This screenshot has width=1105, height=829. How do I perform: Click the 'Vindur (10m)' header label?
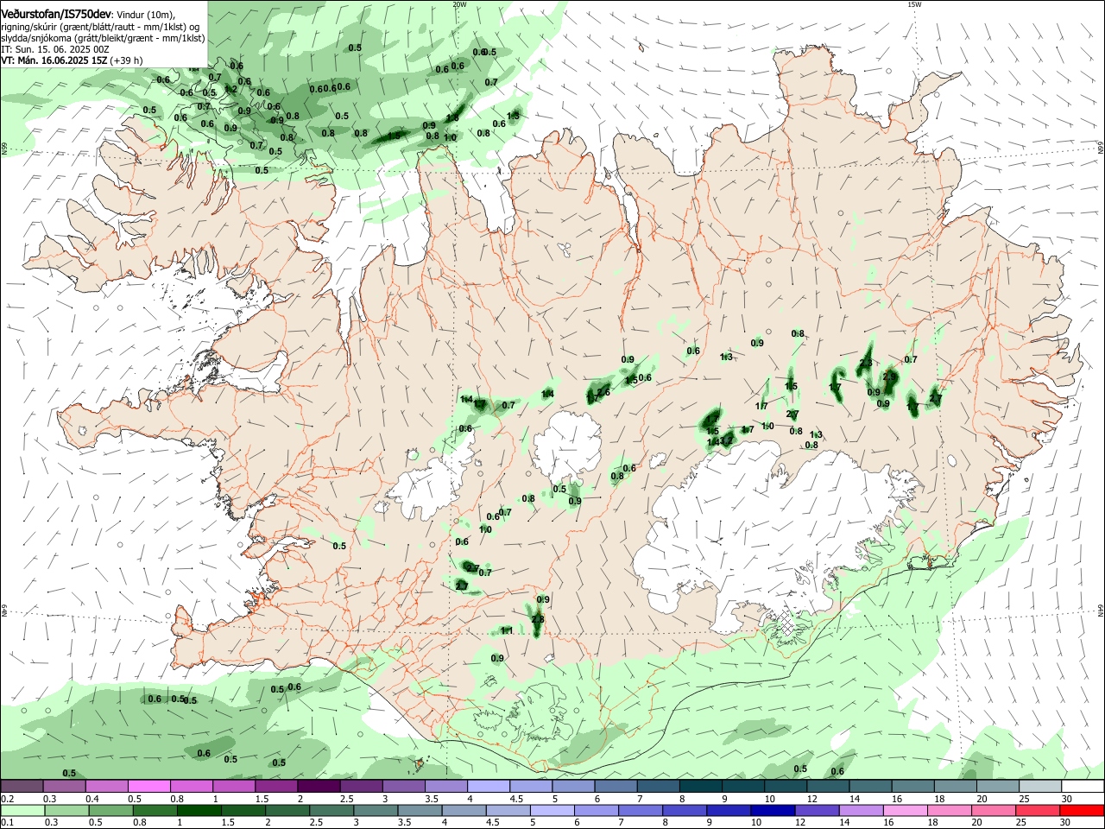[144, 15]
